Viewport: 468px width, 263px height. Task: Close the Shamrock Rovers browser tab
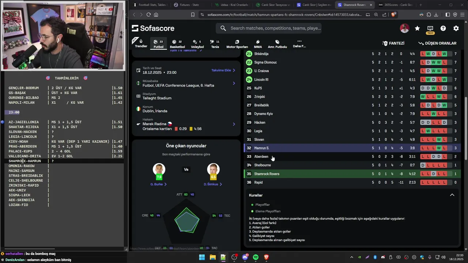pos(371,5)
